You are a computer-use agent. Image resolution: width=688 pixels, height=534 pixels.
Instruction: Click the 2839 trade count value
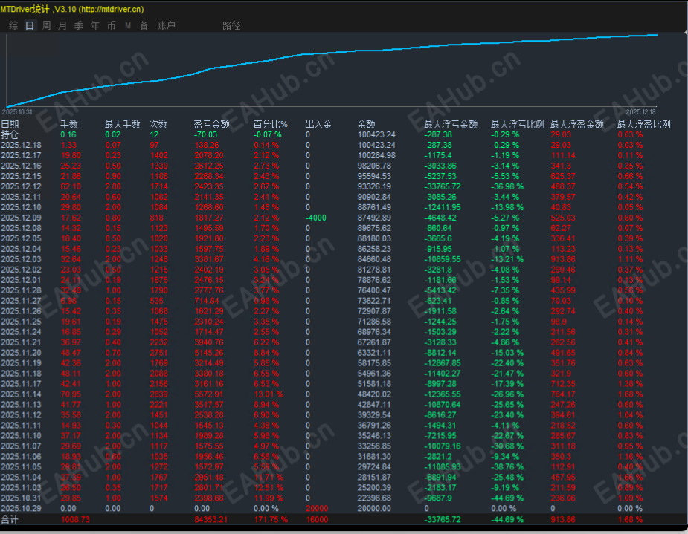[158, 394]
